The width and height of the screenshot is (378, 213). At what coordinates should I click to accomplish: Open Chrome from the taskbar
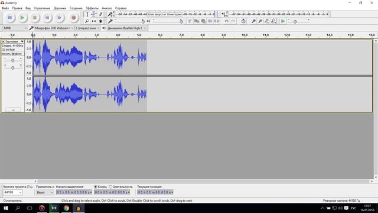coord(66,208)
